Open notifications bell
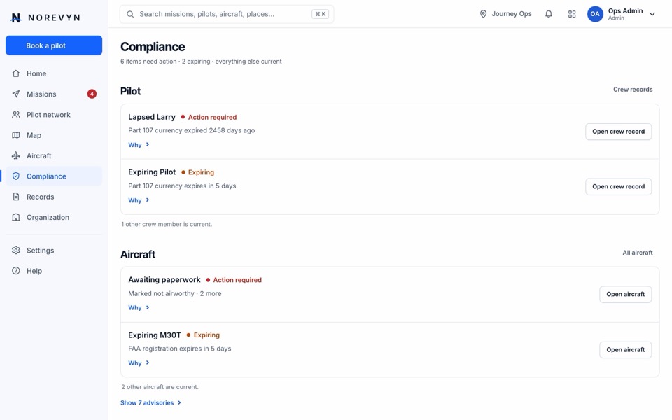 (x=549, y=14)
